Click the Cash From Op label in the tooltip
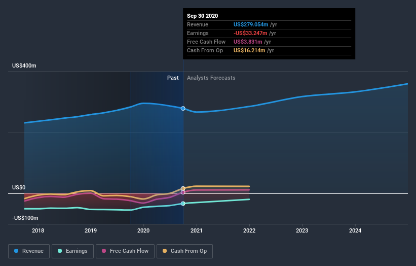Image resolution: width=416 pixels, height=266 pixels. pyautogui.click(x=205, y=50)
